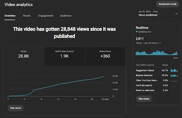Image resolution: width=182 pixels, height=118 pixels.
Task: Click the 3.8% value
Action: coord(165,80)
